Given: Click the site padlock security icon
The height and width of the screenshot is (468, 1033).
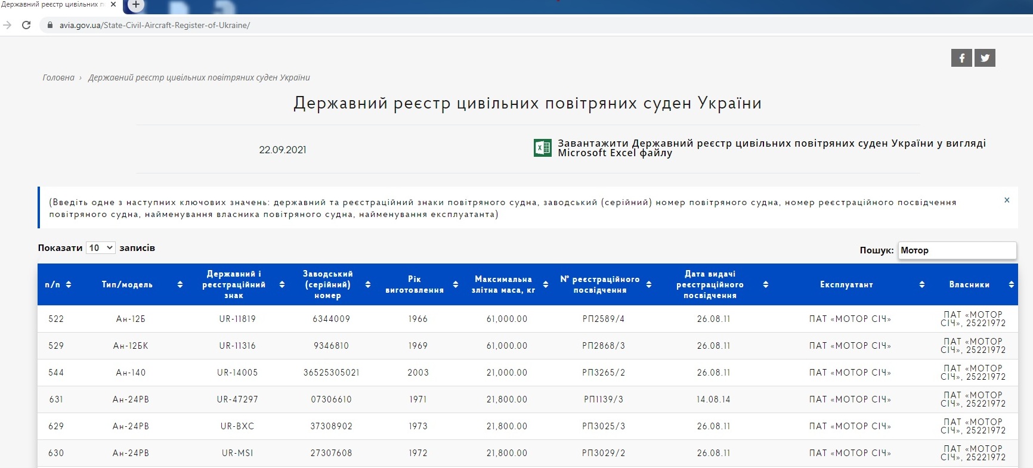Looking at the screenshot, I should 50,25.
